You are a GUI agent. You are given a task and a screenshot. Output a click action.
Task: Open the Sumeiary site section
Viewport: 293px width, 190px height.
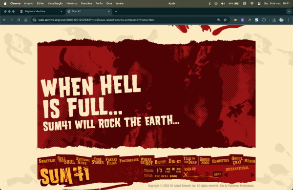47,161
